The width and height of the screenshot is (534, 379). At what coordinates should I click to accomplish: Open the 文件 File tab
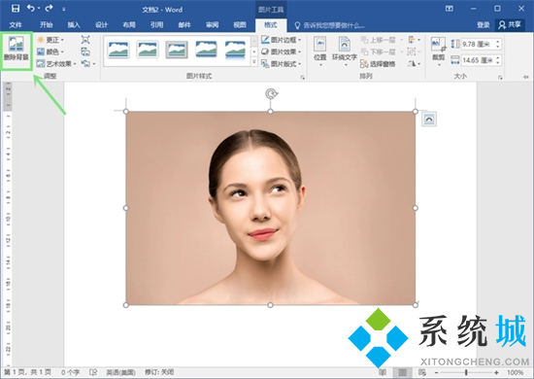point(16,25)
